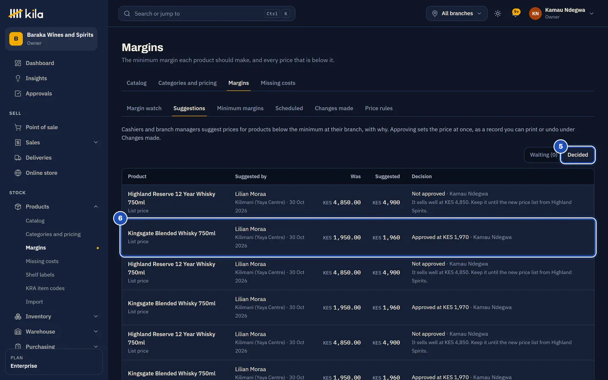
Task: Click the Decision column header
Action: click(x=422, y=176)
